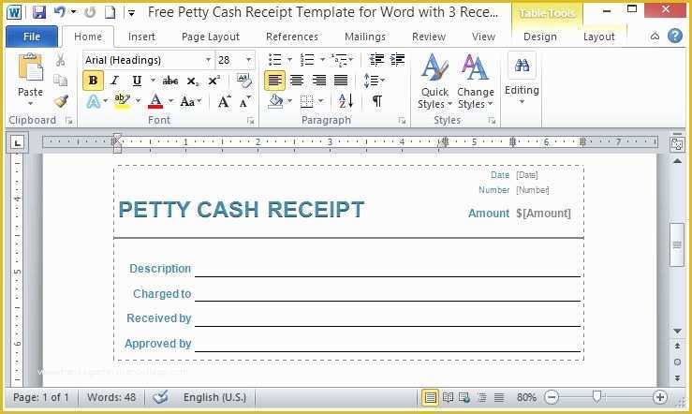The height and width of the screenshot is (414, 692).
Task: Switch to Mailings tab
Action: 365,37
